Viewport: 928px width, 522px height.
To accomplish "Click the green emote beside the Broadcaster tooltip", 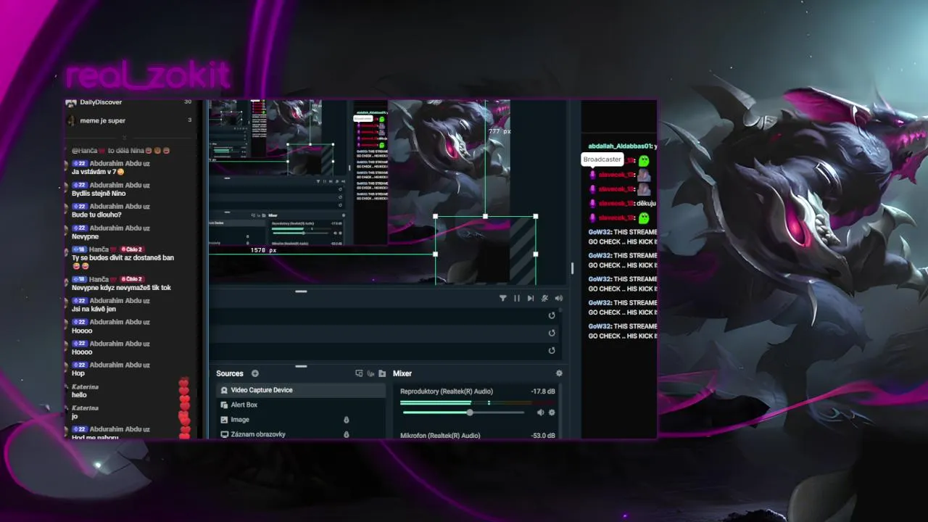I will (x=644, y=161).
